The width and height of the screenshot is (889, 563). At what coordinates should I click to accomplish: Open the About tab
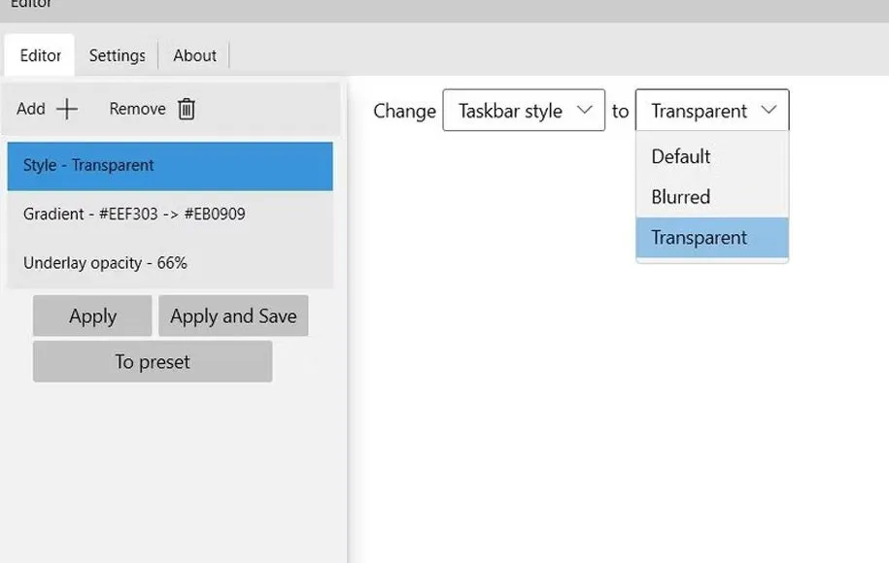pos(194,55)
